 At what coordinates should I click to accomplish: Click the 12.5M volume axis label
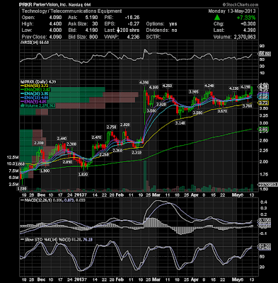click(13, 157)
